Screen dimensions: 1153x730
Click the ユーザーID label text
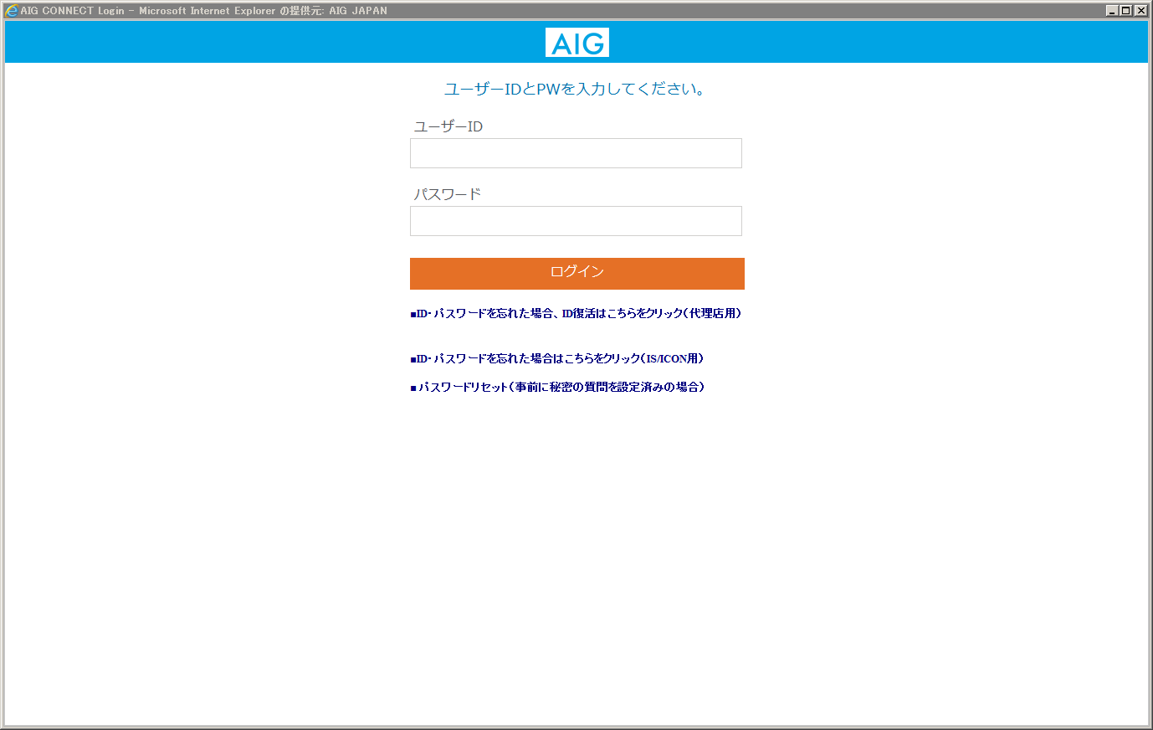point(448,126)
